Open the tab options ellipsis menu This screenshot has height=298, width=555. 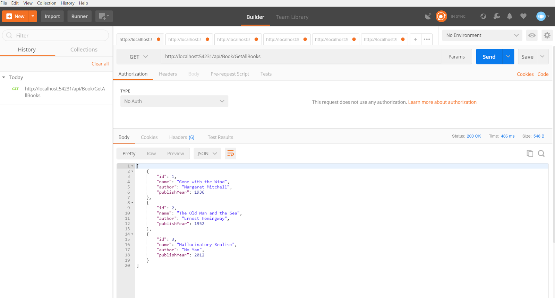pyautogui.click(x=427, y=39)
